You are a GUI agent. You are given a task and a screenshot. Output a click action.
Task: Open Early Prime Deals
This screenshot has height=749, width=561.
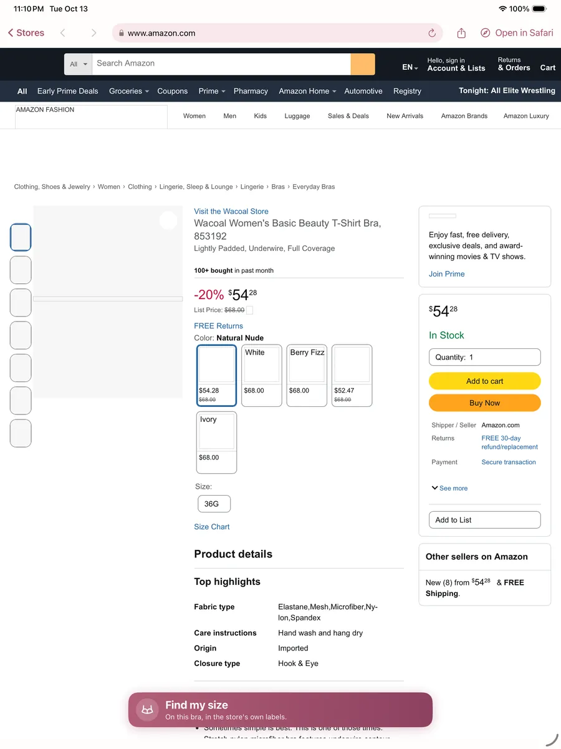(x=68, y=91)
